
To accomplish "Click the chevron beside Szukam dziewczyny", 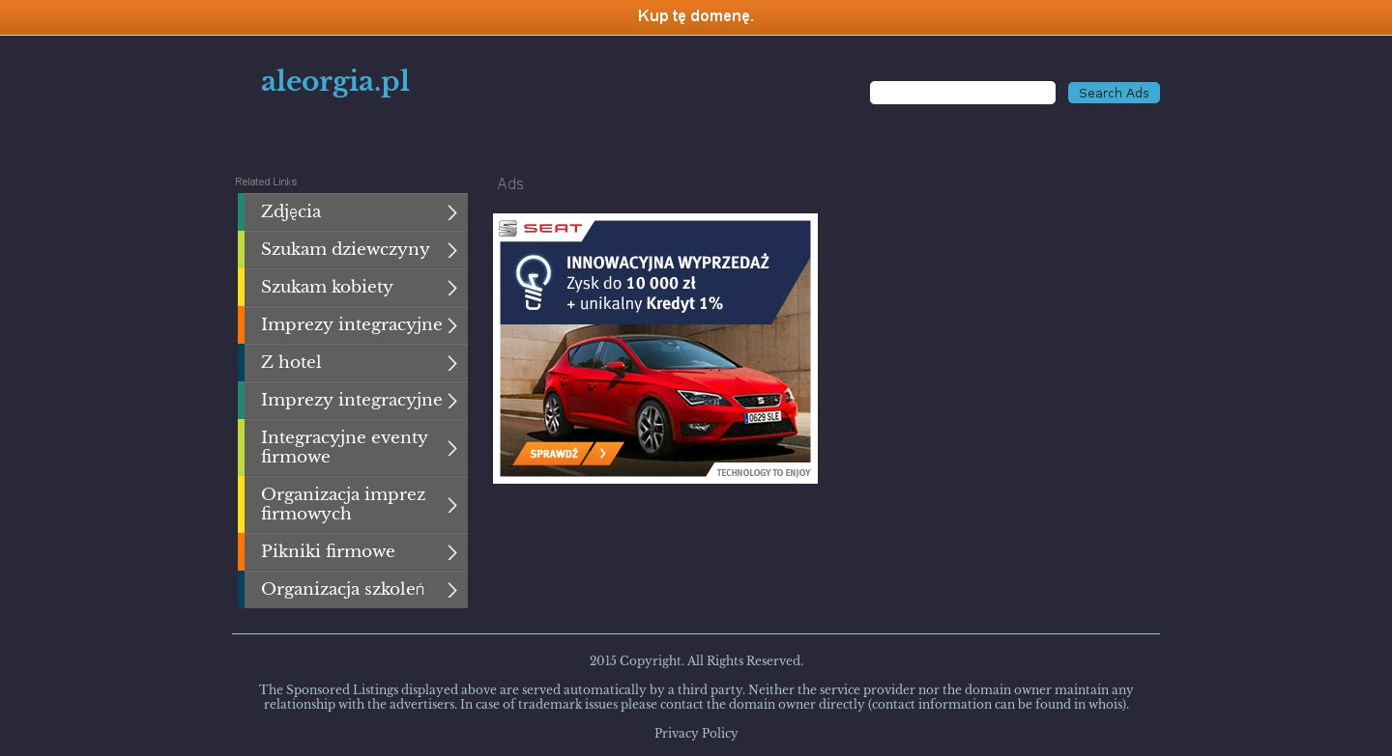I will click(451, 250).
